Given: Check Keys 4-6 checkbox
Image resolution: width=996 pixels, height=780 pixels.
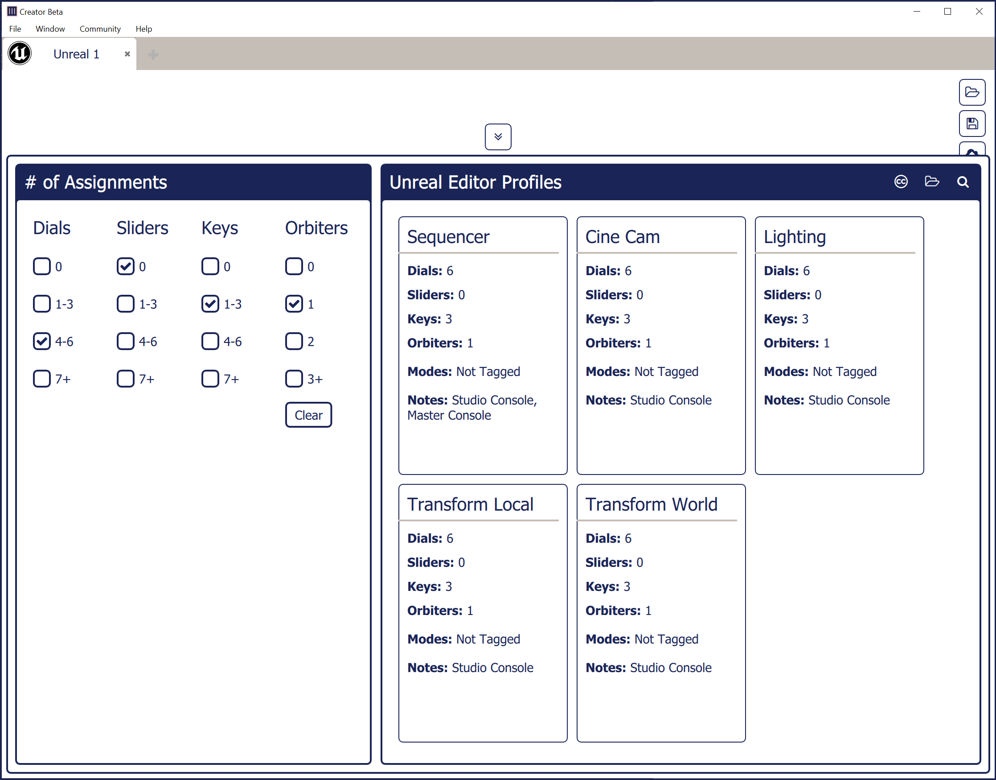Looking at the screenshot, I should coord(210,341).
